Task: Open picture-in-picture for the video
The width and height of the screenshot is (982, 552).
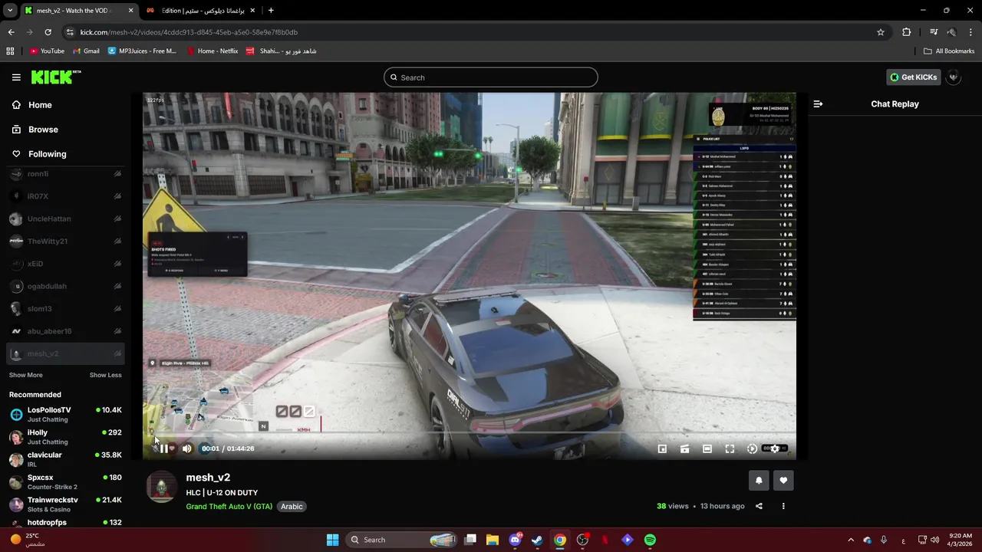Action: pyautogui.click(x=662, y=449)
